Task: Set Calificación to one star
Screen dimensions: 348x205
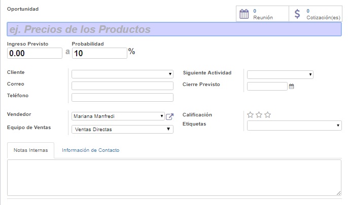Action: click(x=250, y=115)
